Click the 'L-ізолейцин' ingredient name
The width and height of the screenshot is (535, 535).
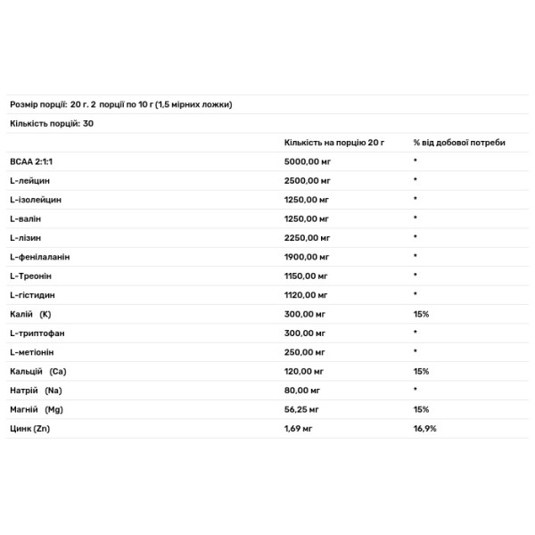point(35,200)
